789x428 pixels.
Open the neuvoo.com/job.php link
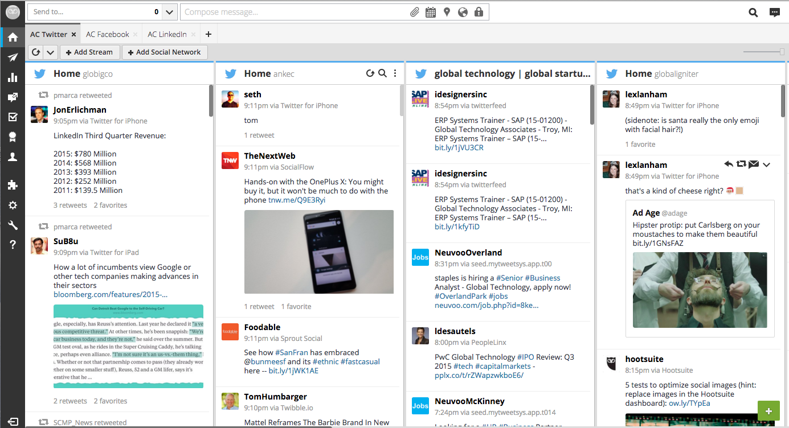click(487, 305)
